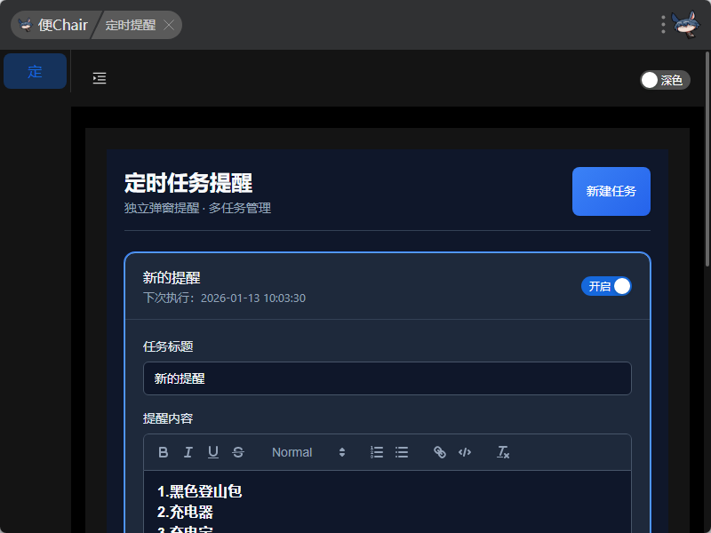Viewport: 711px width, 533px height.
Task: Click the user avatar at the top right
Action: [685, 25]
